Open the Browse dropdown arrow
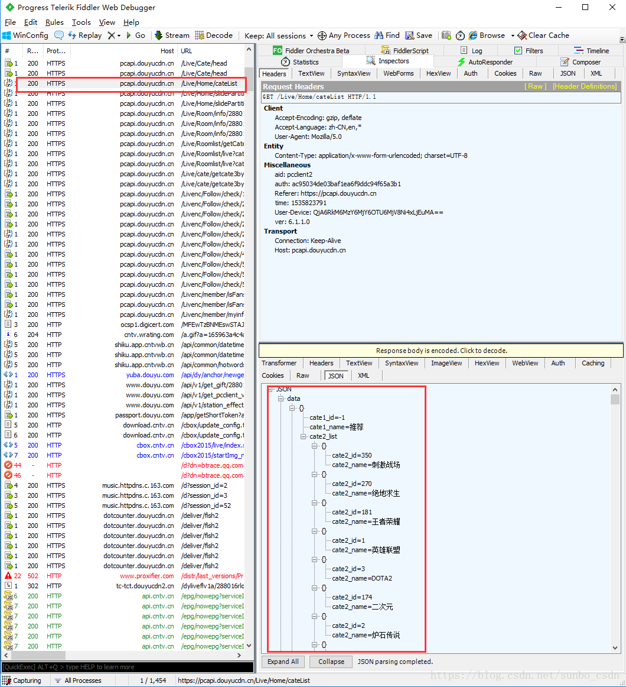The image size is (626, 687). (513, 36)
